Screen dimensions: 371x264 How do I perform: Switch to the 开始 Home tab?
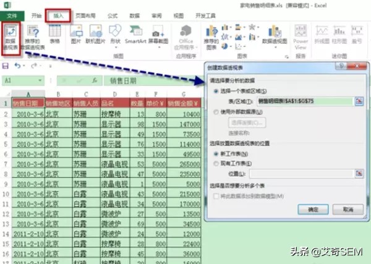(x=36, y=15)
